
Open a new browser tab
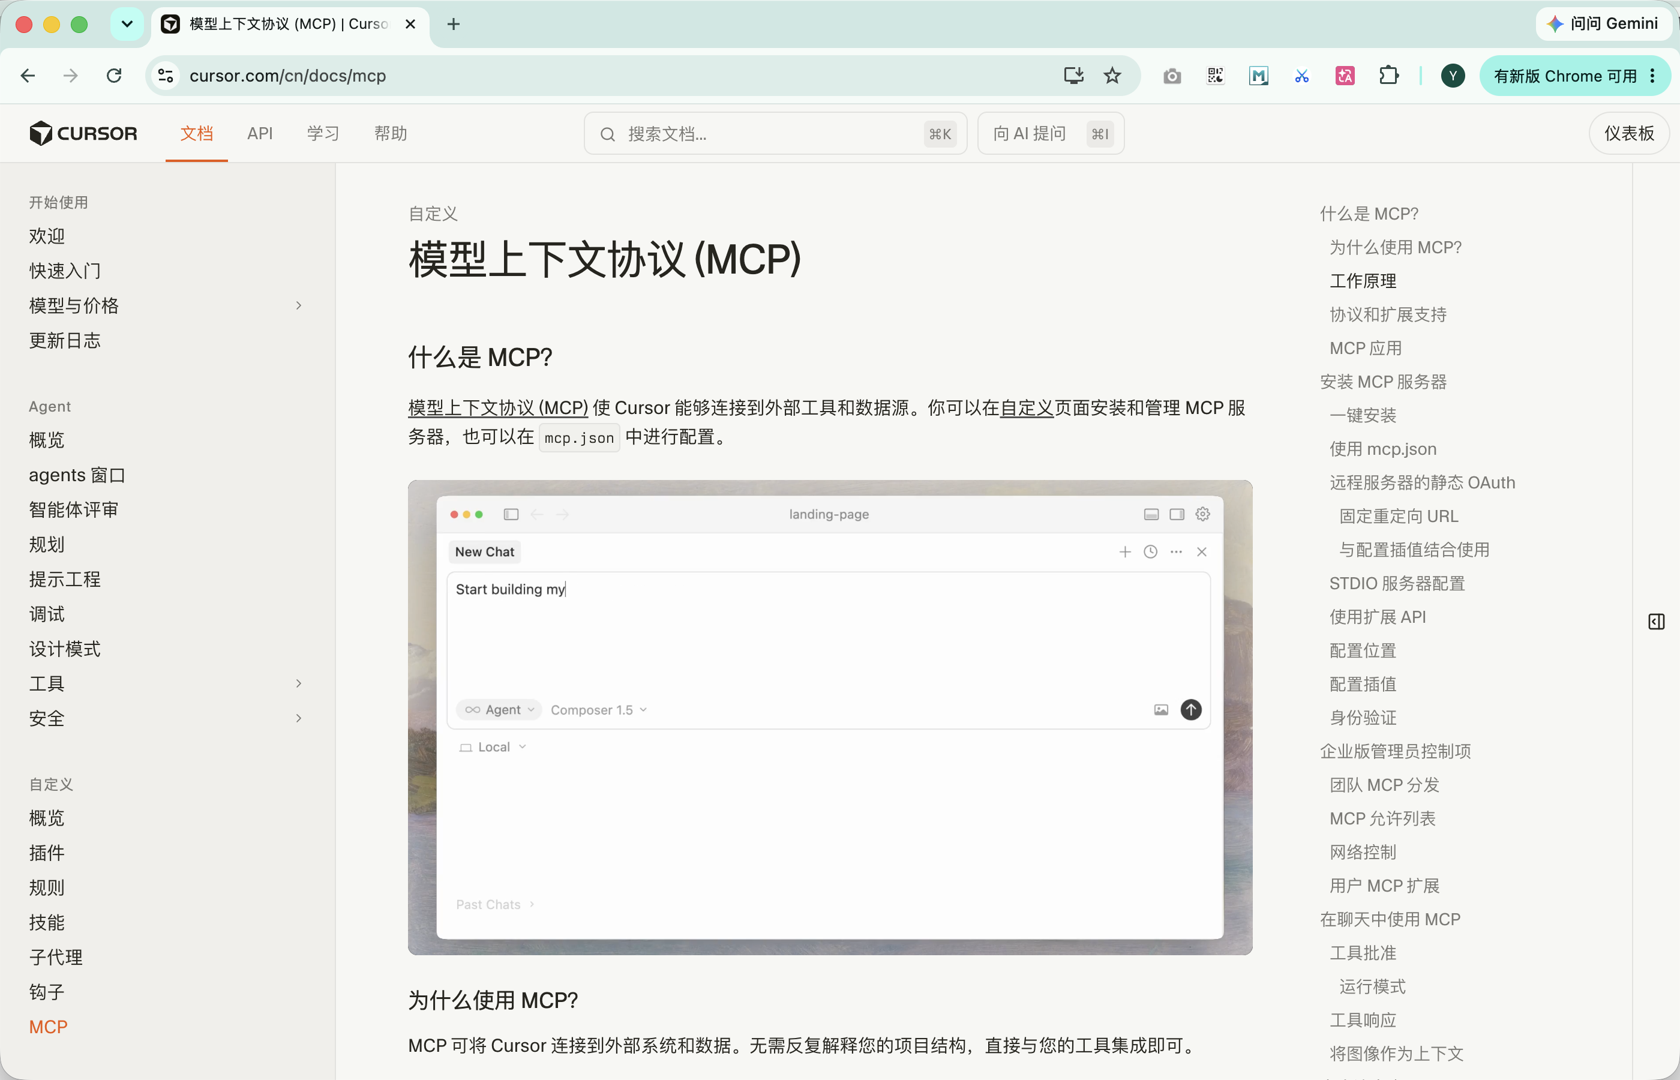point(454,24)
